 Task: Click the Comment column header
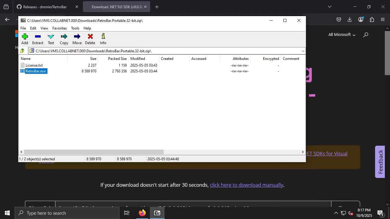(x=293, y=59)
